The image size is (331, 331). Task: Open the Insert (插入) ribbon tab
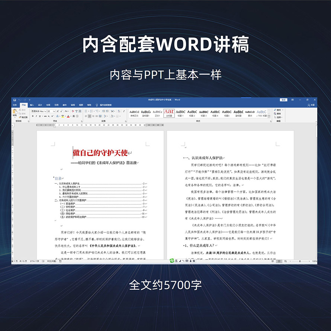click(x=32, y=105)
